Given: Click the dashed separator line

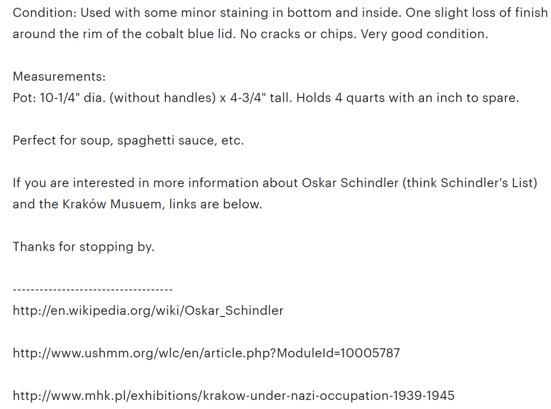Looking at the screenshot, I should [92, 290].
